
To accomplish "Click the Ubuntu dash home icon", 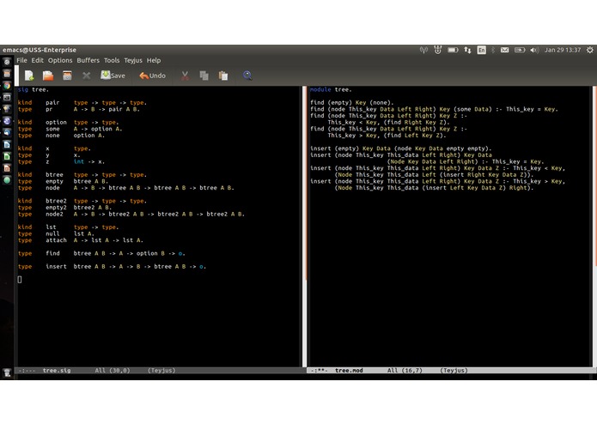I will coord(7,61).
